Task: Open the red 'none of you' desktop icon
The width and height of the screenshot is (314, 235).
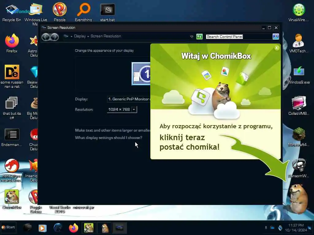Action: [12, 170]
